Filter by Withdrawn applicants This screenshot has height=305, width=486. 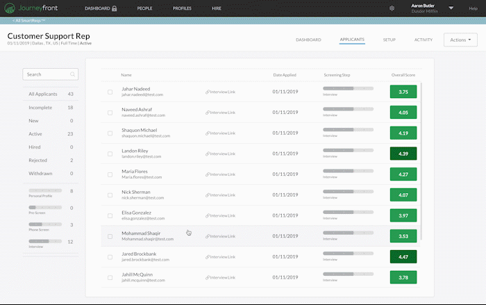[x=51, y=174]
